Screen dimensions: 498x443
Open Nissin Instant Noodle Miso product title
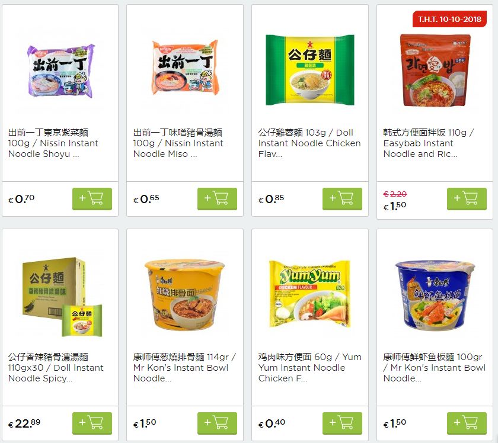(x=178, y=143)
